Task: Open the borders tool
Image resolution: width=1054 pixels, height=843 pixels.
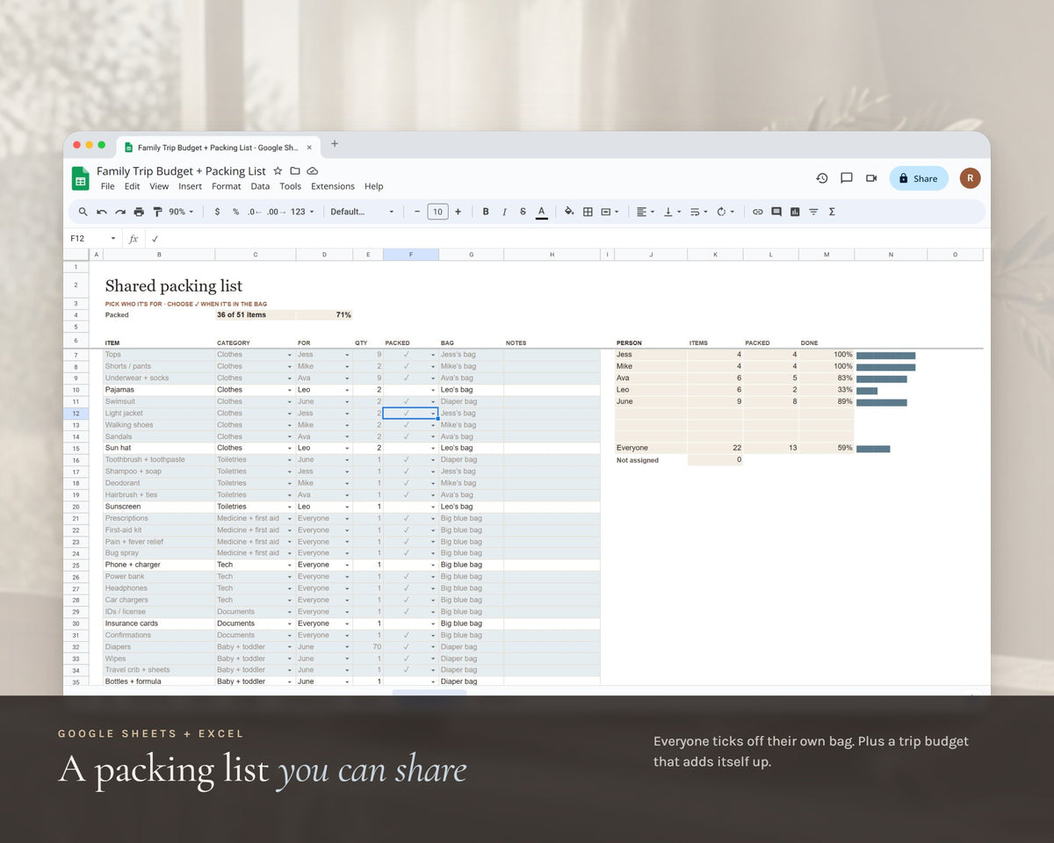Action: pyautogui.click(x=588, y=212)
